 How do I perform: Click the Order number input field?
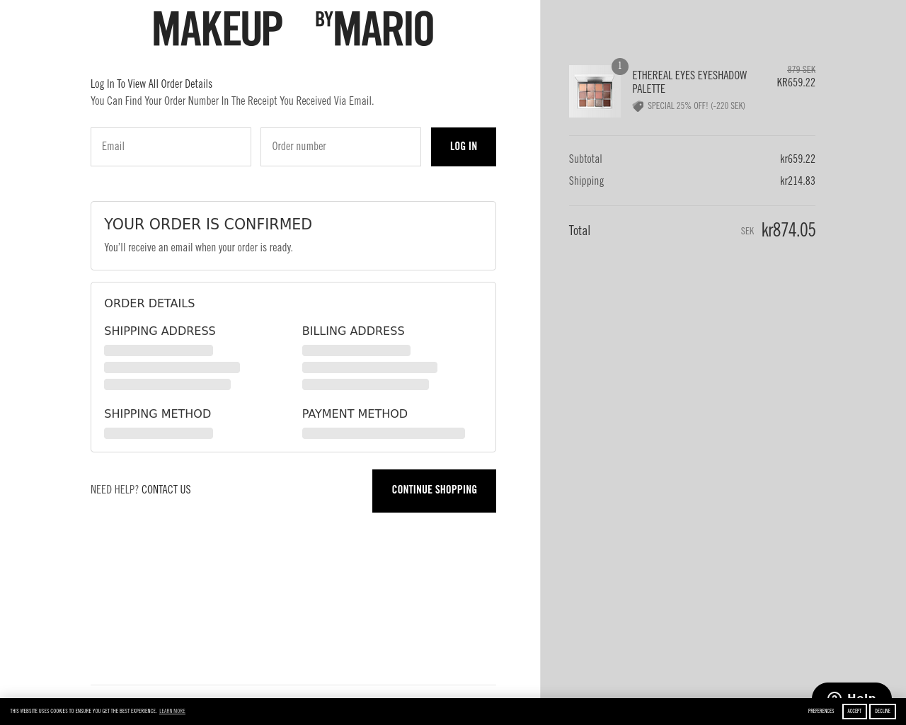tap(340, 147)
